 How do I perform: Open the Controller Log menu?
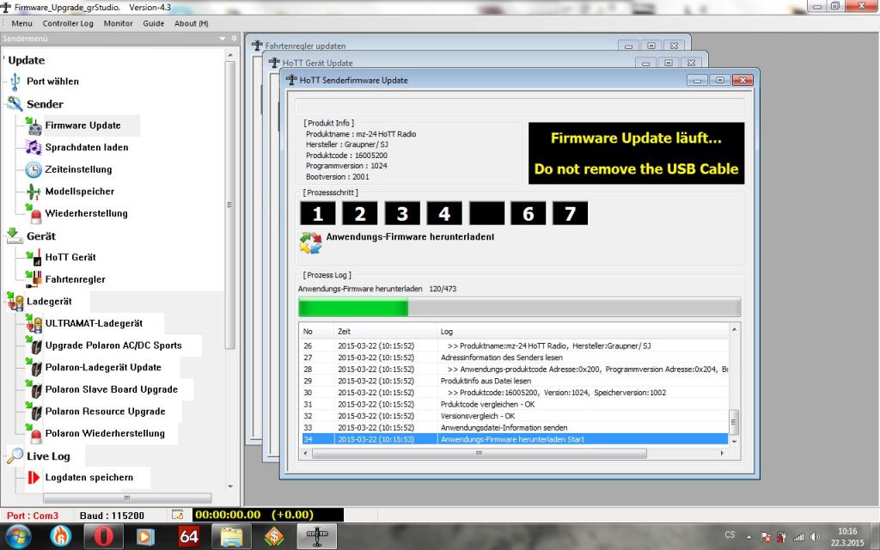click(68, 23)
